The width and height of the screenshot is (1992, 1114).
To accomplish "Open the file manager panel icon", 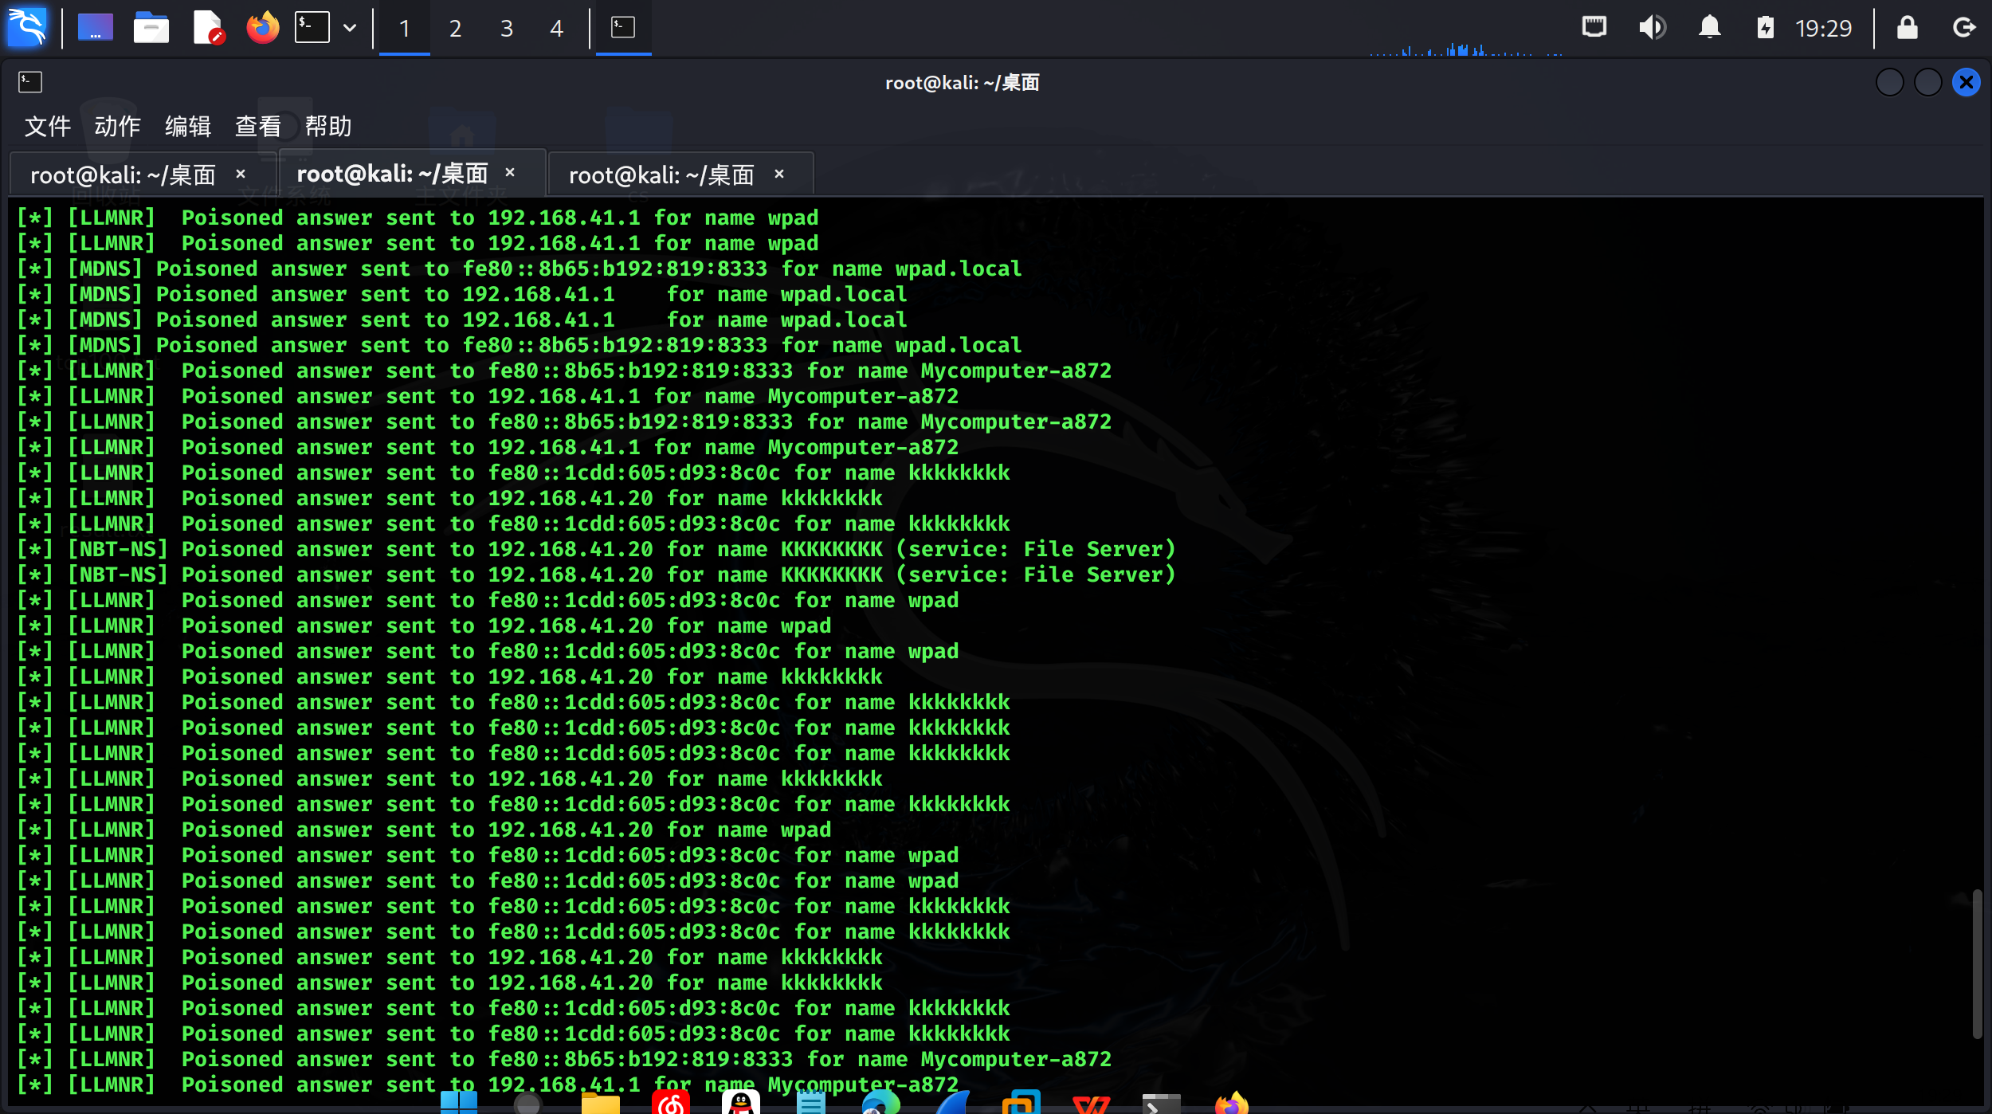I will click(151, 28).
